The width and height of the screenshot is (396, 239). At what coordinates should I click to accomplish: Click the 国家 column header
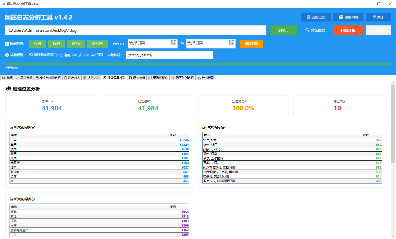coord(89,135)
